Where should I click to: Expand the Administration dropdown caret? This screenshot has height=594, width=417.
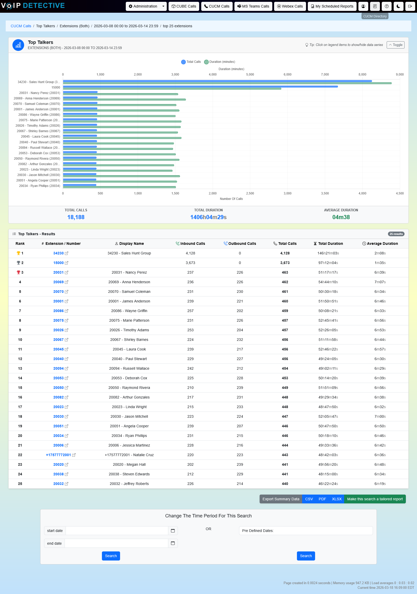(x=163, y=6)
